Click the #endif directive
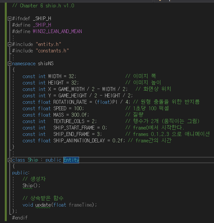The height and width of the screenshot is (223, 214). click(x=20, y=218)
